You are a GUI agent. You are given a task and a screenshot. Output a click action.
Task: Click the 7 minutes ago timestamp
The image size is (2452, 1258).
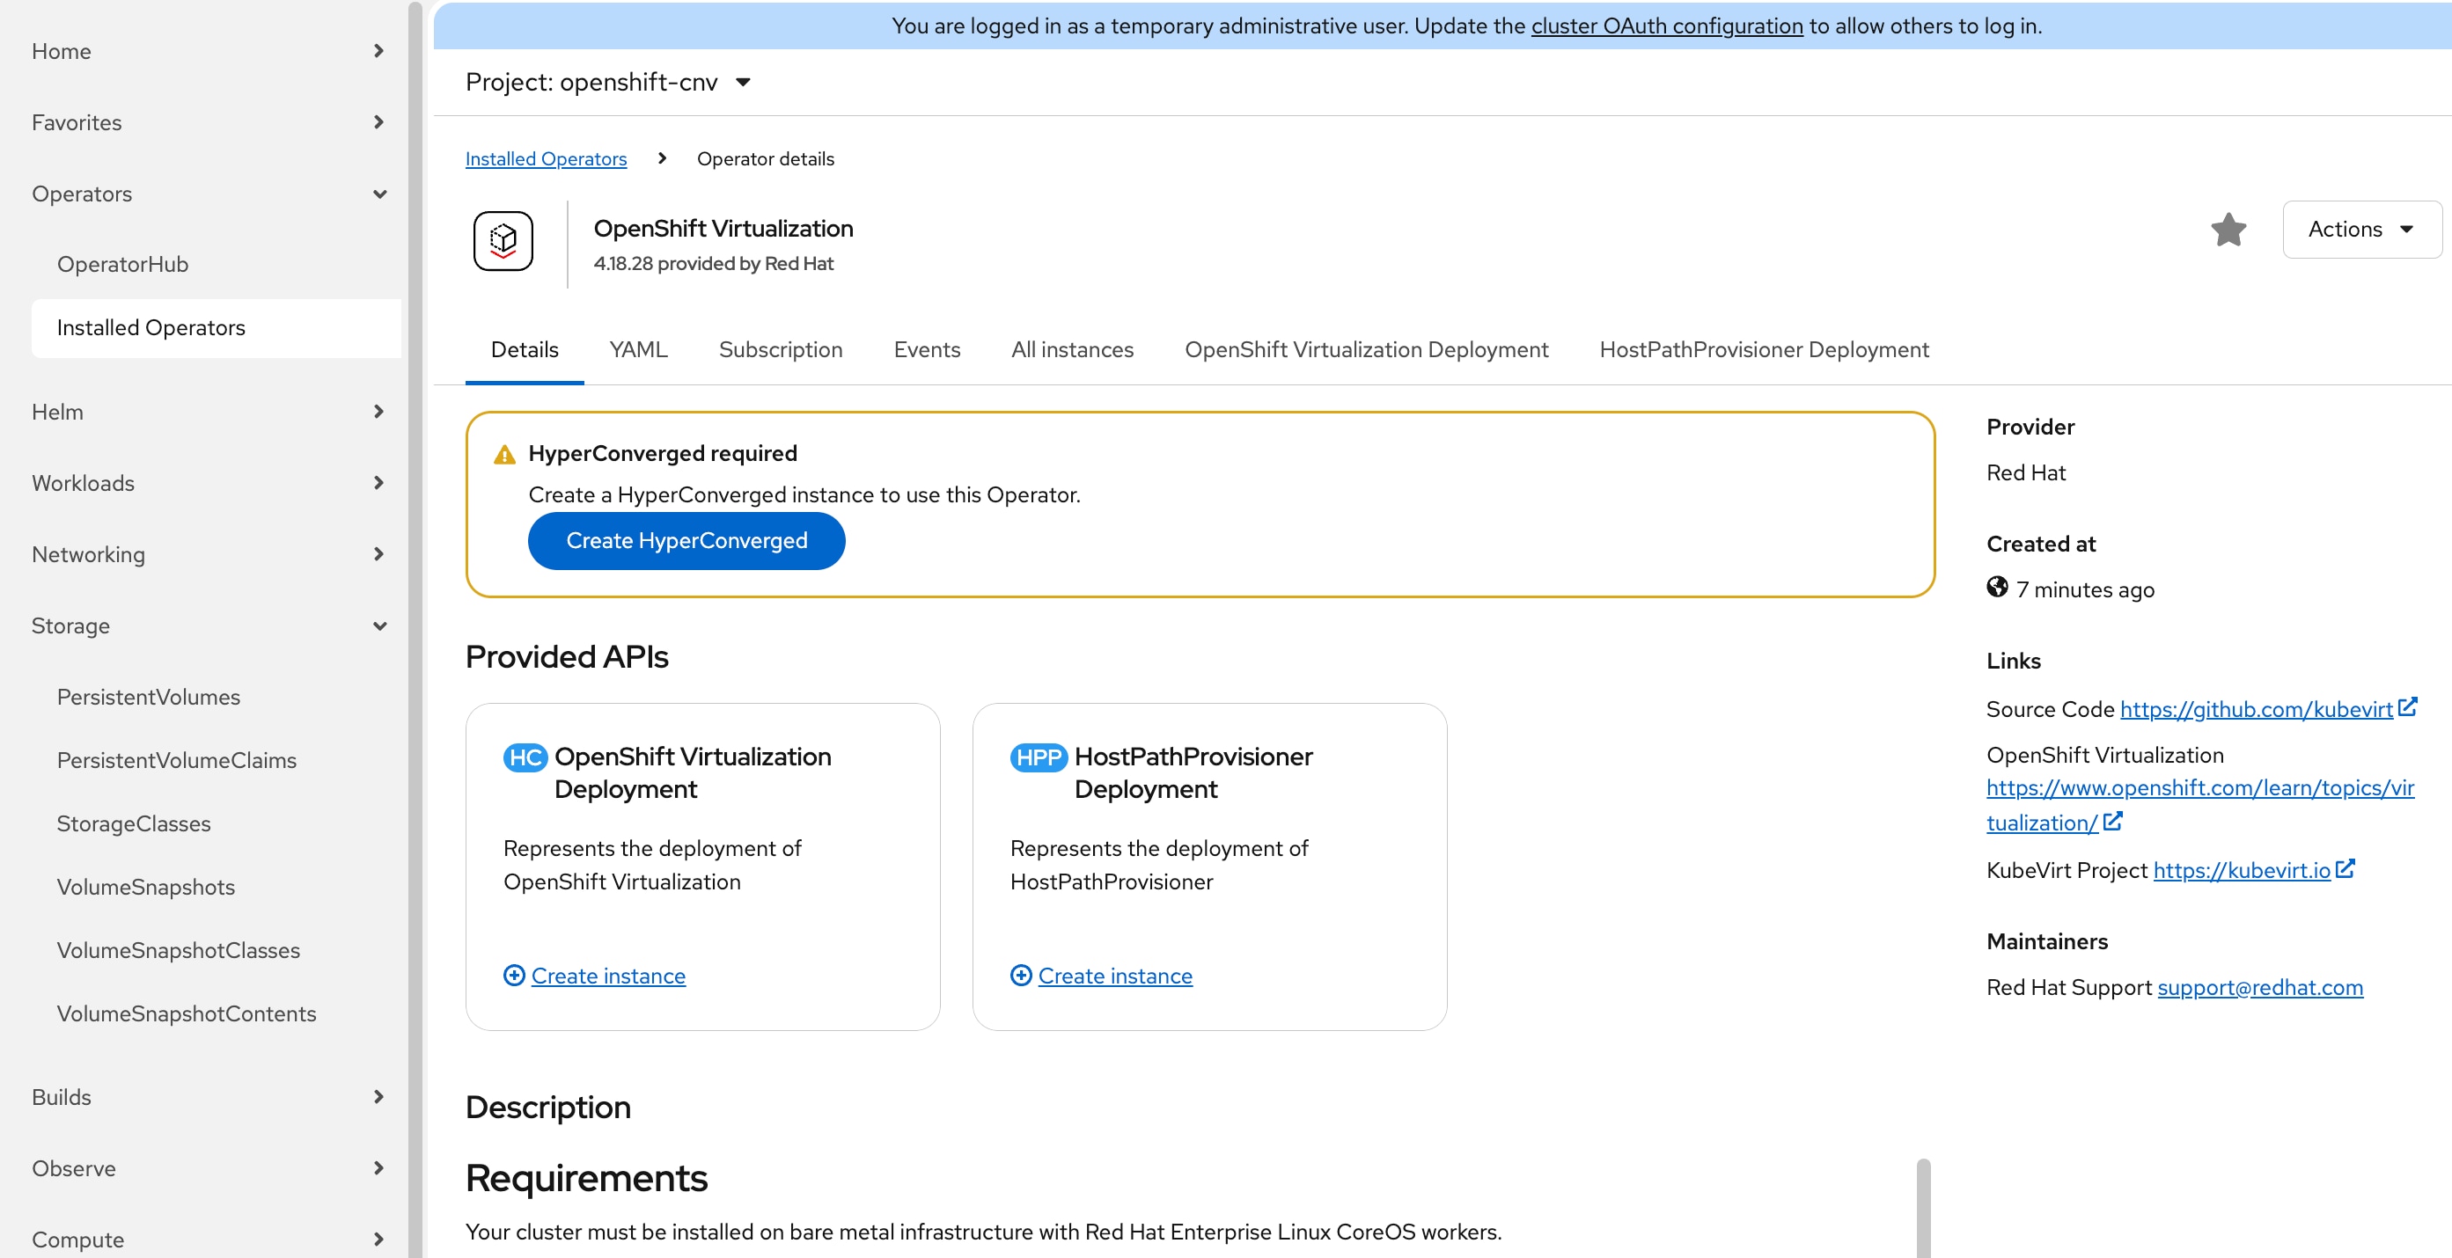coord(2085,590)
